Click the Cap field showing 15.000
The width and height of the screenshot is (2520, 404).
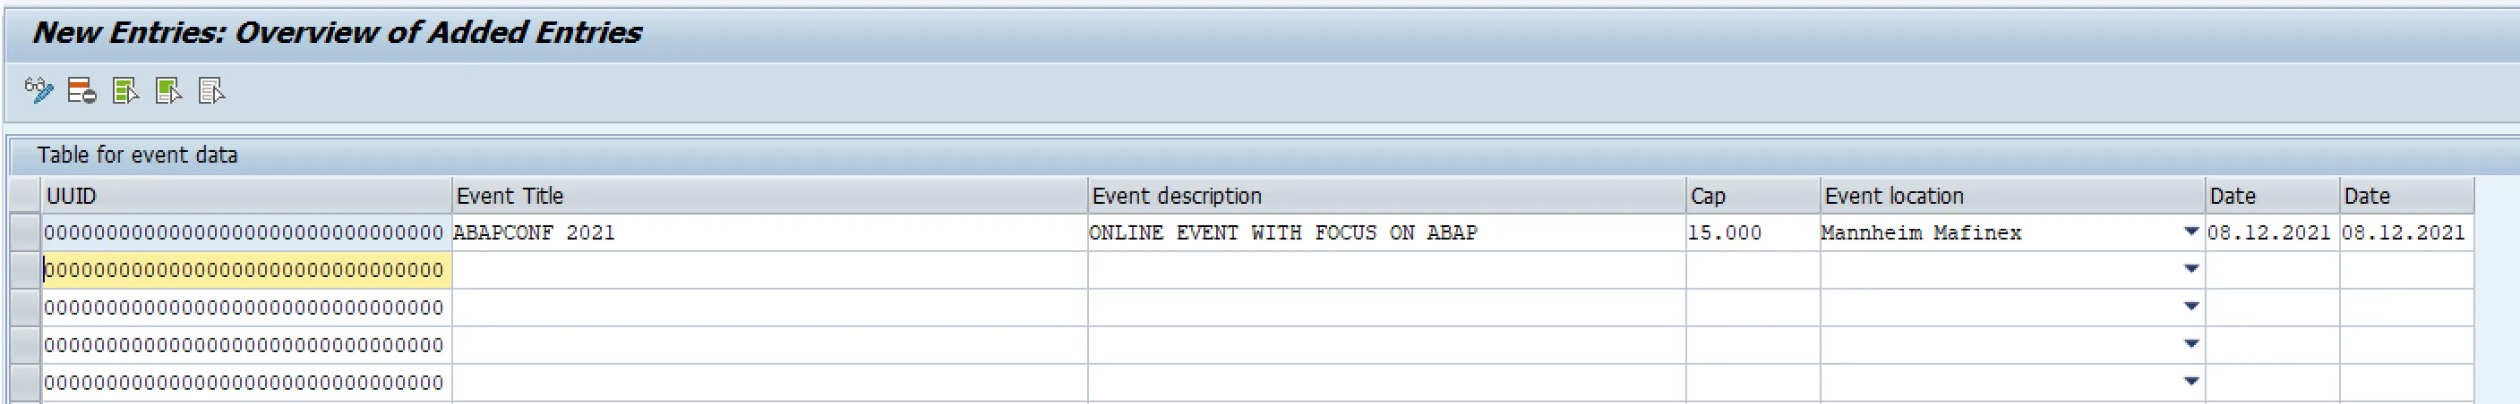coord(1751,233)
